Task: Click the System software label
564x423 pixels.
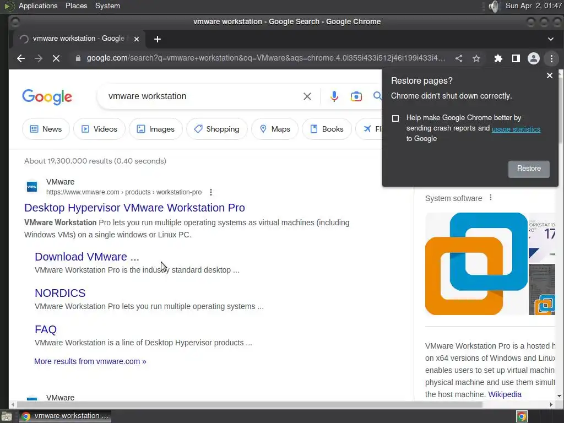Action: pyautogui.click(x=454, y=198)
